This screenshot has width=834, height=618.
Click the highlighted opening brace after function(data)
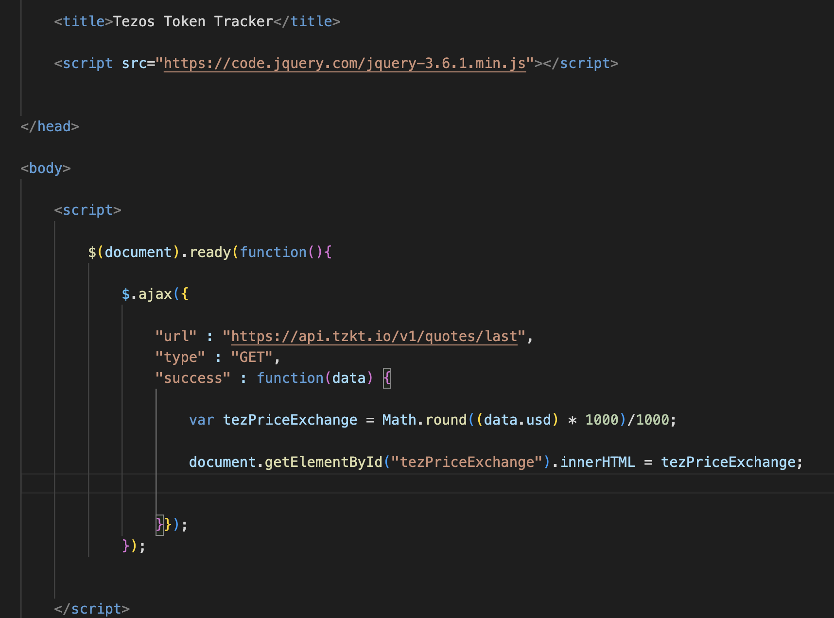tap(387, 378)
